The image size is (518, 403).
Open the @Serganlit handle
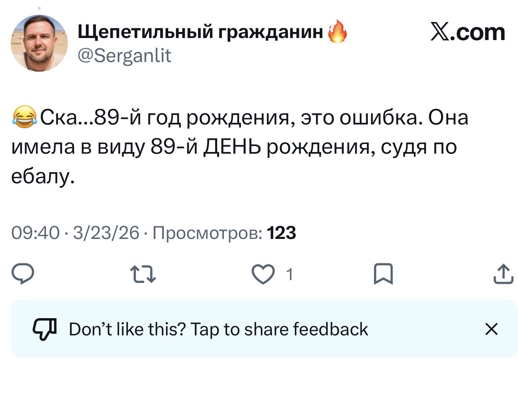pos(124,56)
